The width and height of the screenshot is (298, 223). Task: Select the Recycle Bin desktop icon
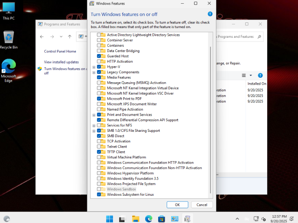point(9,40)
